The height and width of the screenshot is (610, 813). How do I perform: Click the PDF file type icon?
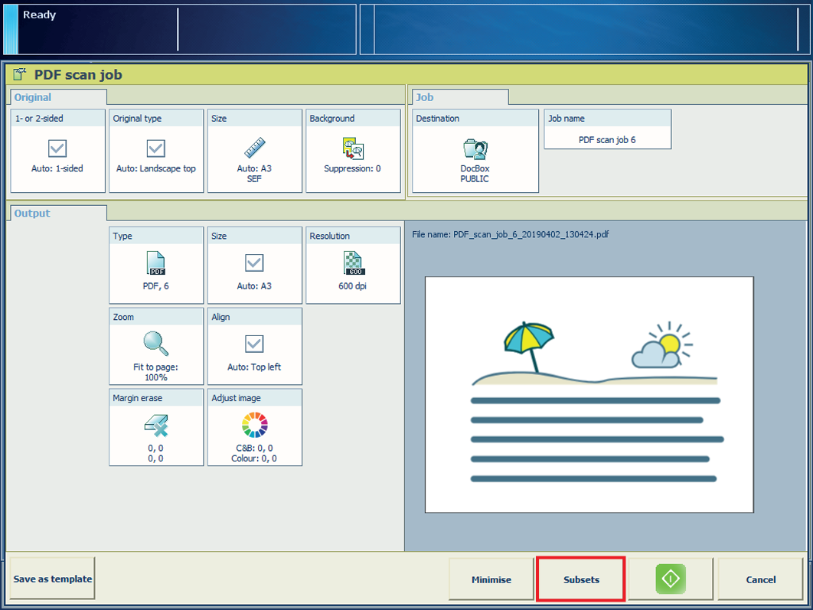[x=156, y=263]
